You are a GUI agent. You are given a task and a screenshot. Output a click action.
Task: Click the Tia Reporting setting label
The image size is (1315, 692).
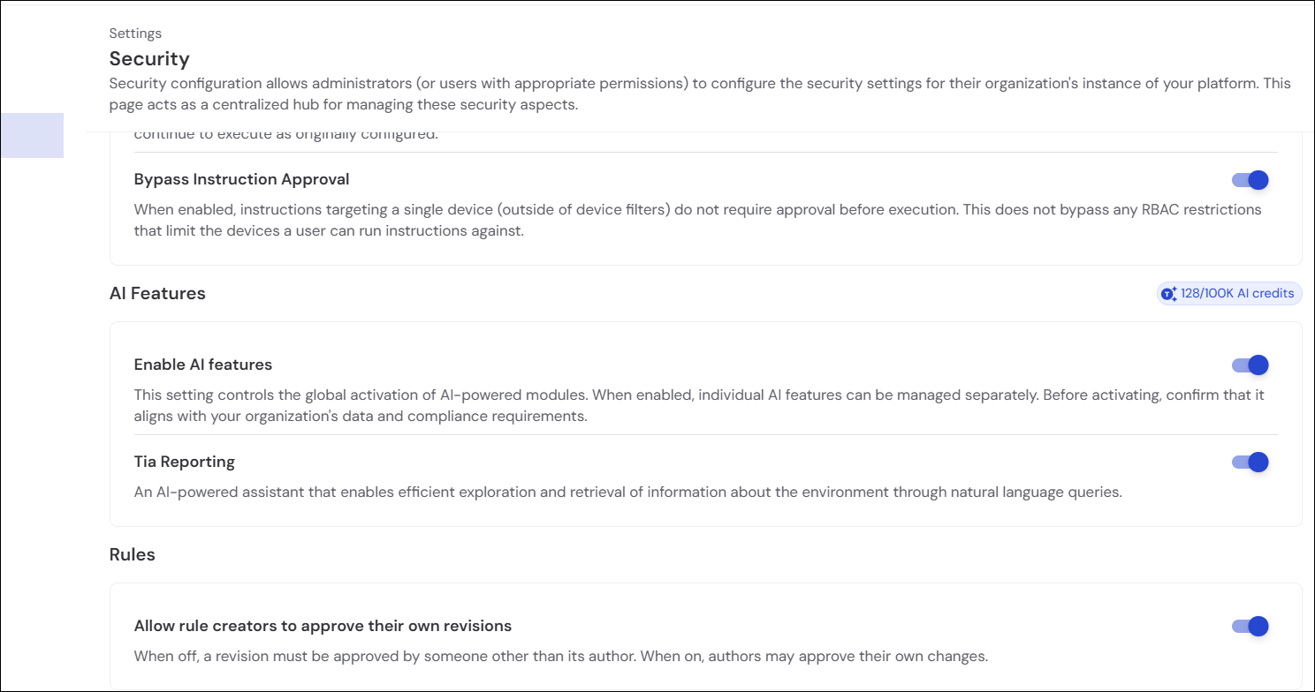click(x=185, y=462)
